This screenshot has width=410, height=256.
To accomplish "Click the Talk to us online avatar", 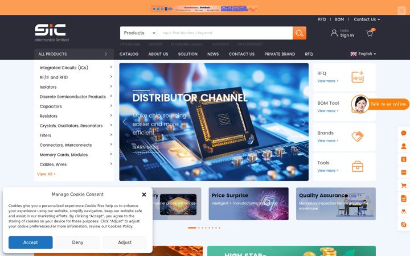I will [x=360, y=104].
